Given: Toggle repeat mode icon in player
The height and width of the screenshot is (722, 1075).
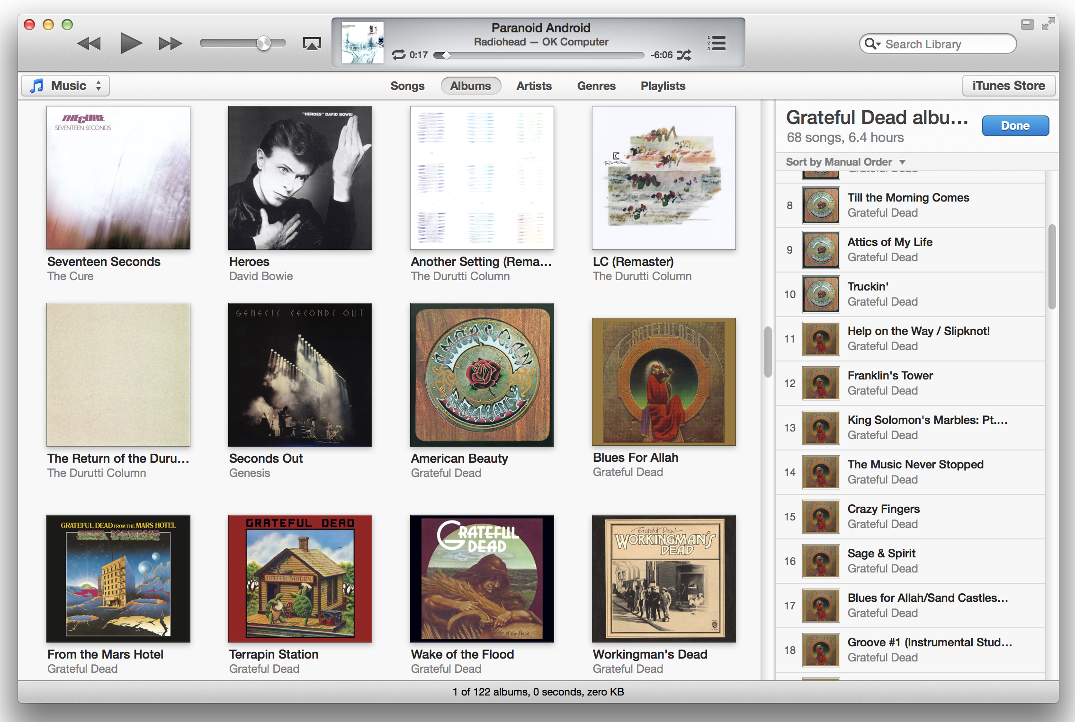Looking at the screenshot, I should click(399, 55).
